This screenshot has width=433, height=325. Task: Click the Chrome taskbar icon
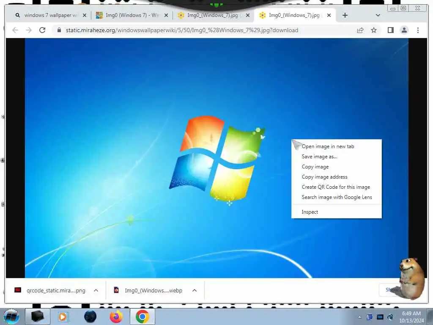142,317
